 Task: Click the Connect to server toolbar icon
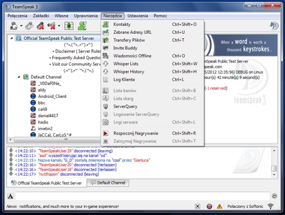click(14, 26)
